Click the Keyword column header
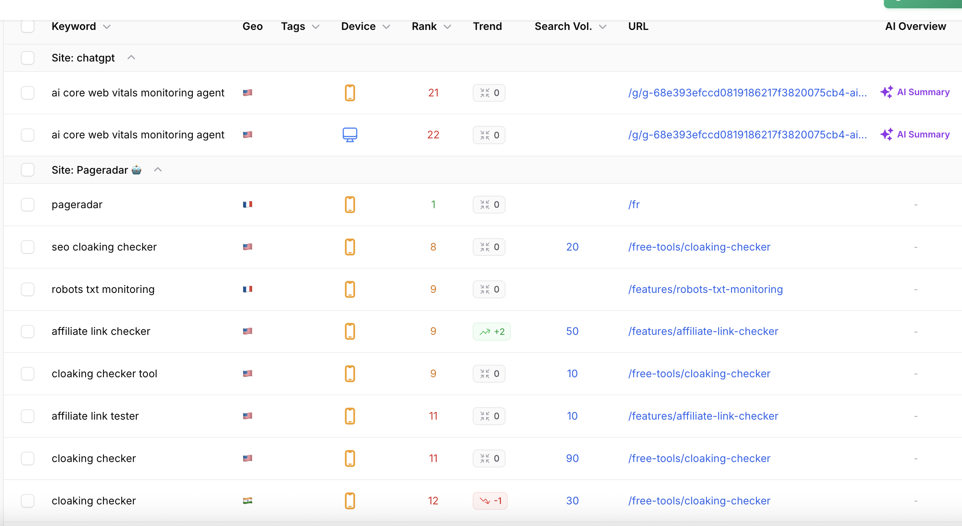The height and width of the screenshot is (526, 962). click(x=74, y=26)
